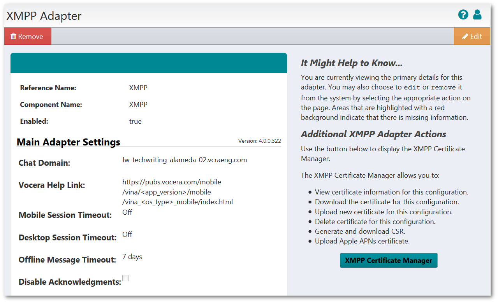Click the red Remove button
The width and height of the screenshot is (498, 303).
pos(28,36)
